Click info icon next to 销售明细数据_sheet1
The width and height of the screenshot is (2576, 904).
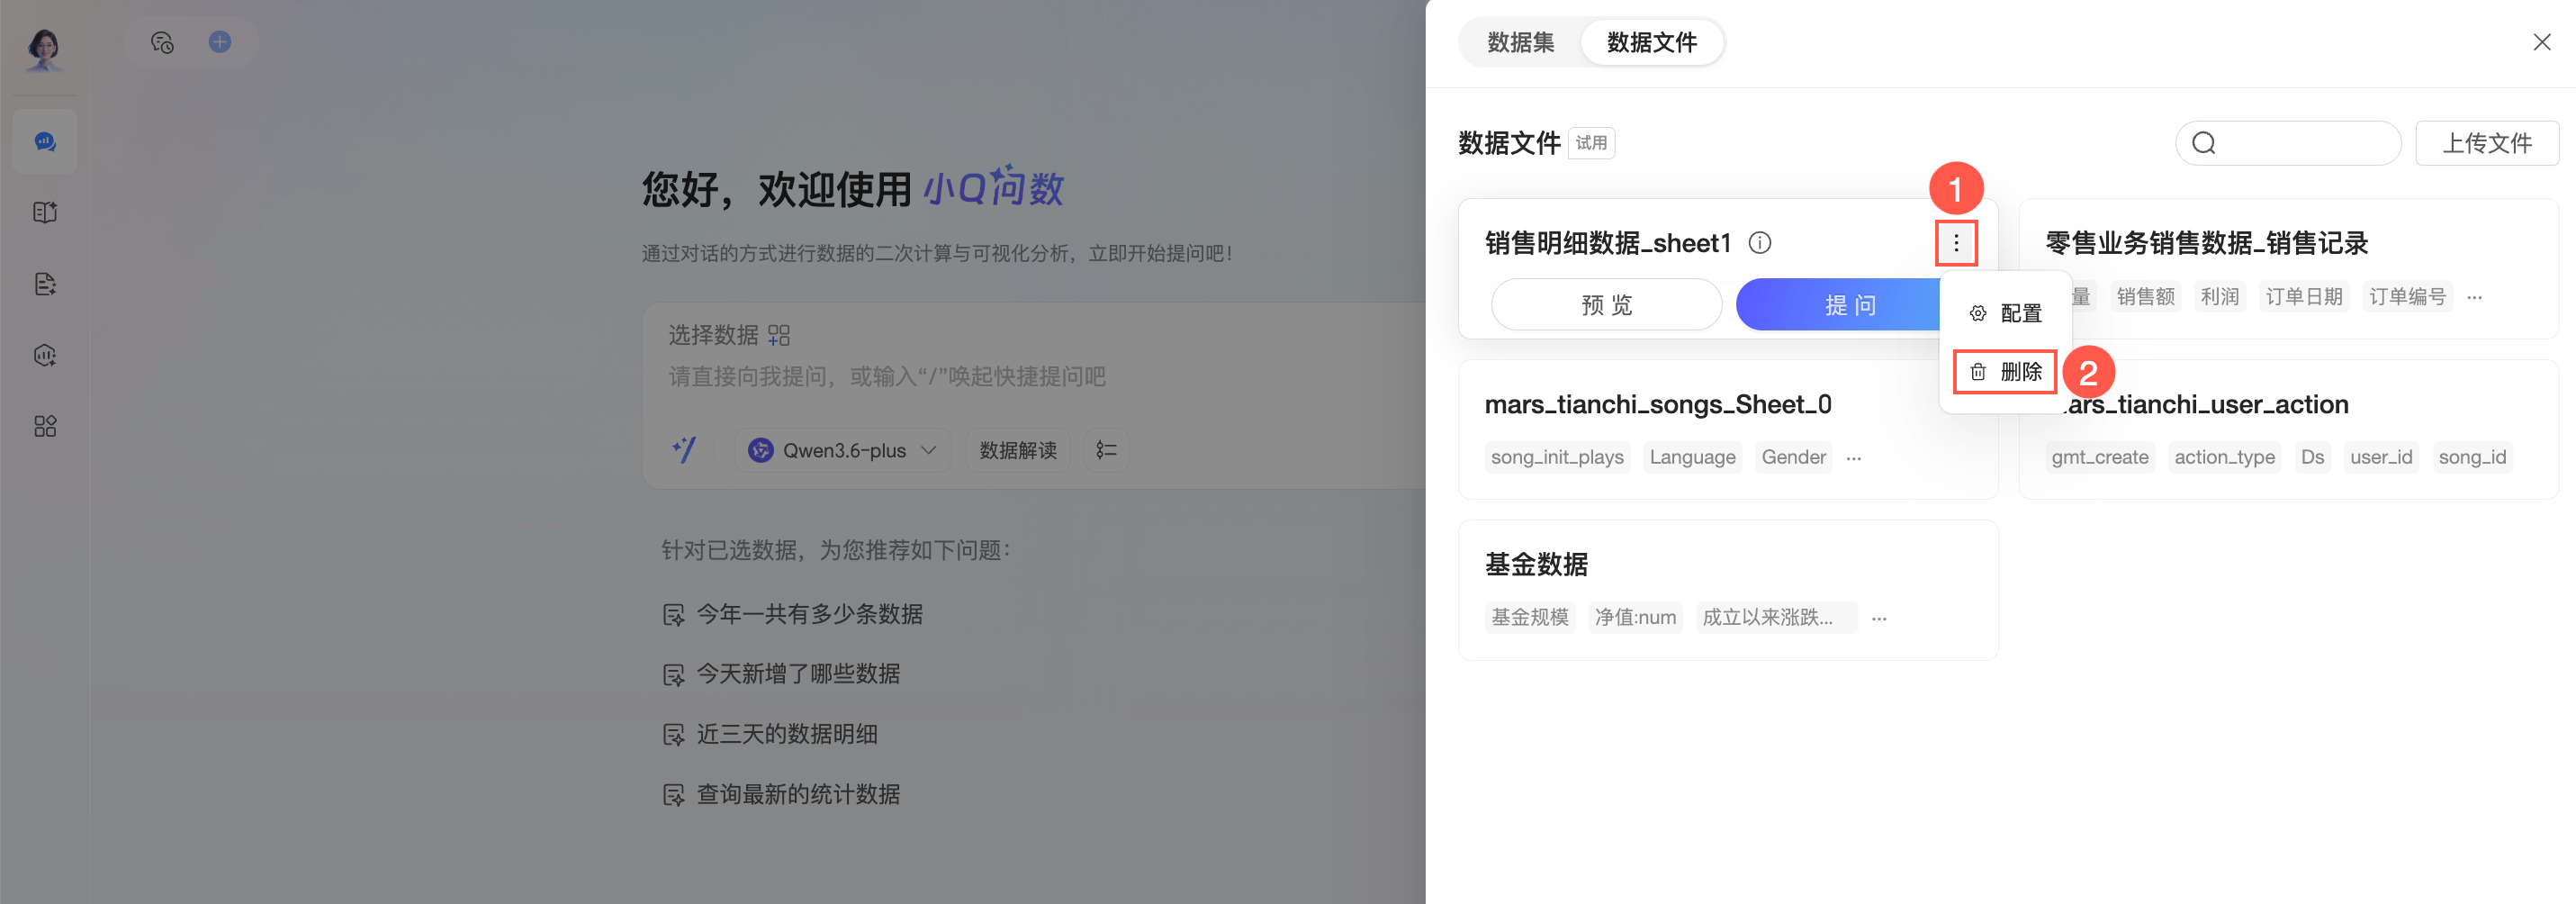point(1760,243)
